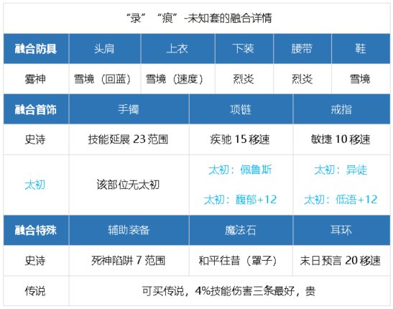Click the blue 太初 row label
The image size is (393, 309).
click(35, 185)
